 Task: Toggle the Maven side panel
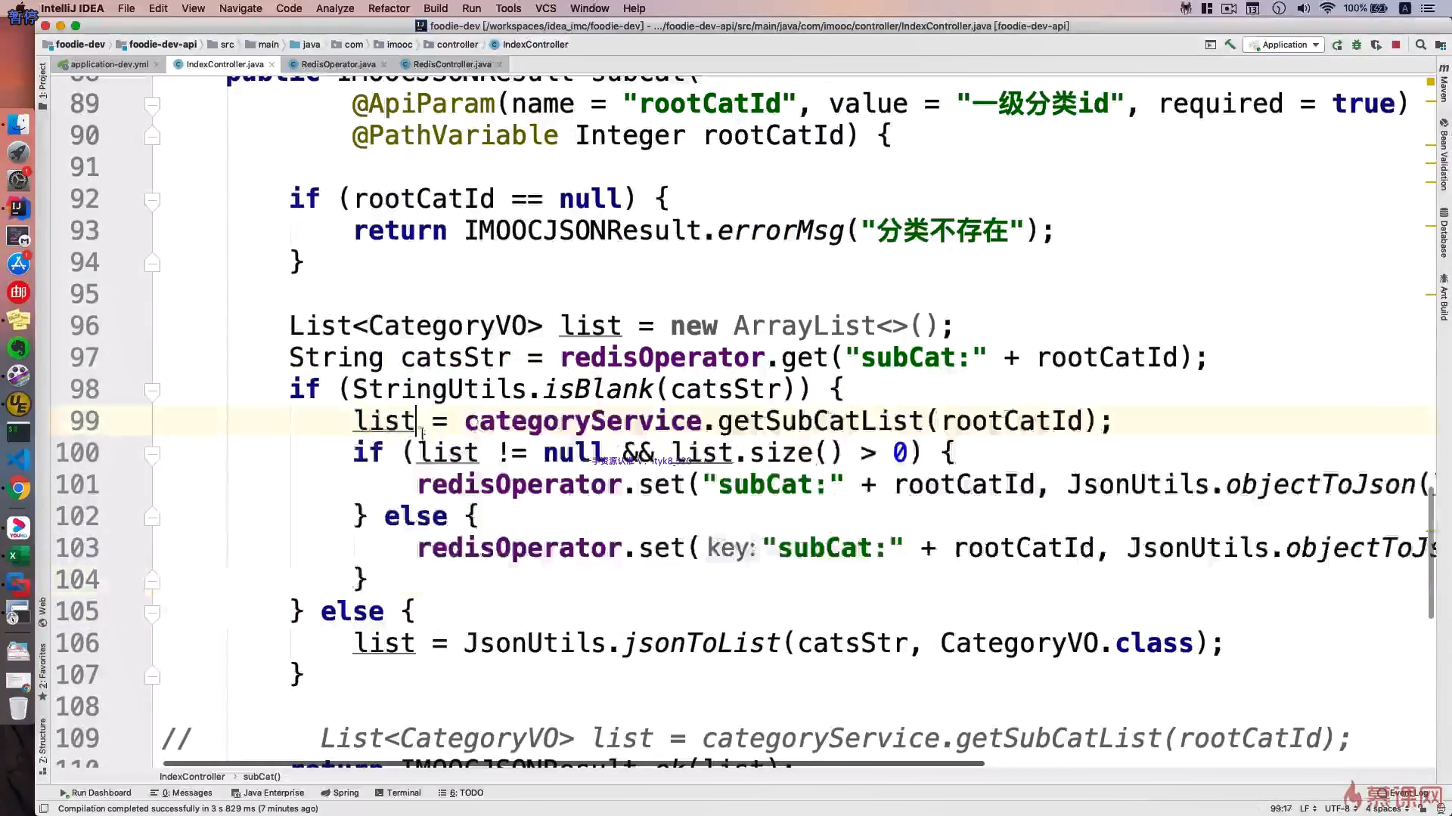[x=1444, y=83]
